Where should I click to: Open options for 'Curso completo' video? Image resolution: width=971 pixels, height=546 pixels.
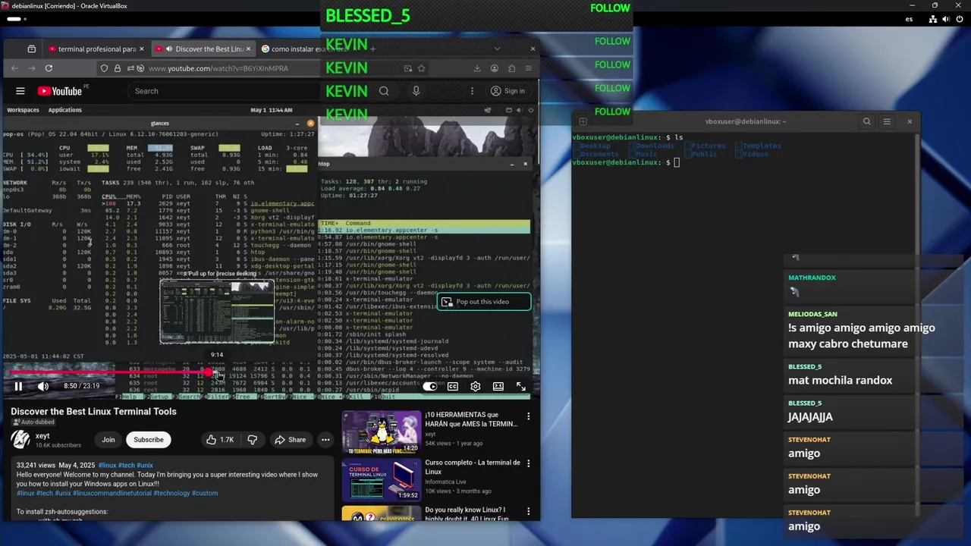click(529, 464)
